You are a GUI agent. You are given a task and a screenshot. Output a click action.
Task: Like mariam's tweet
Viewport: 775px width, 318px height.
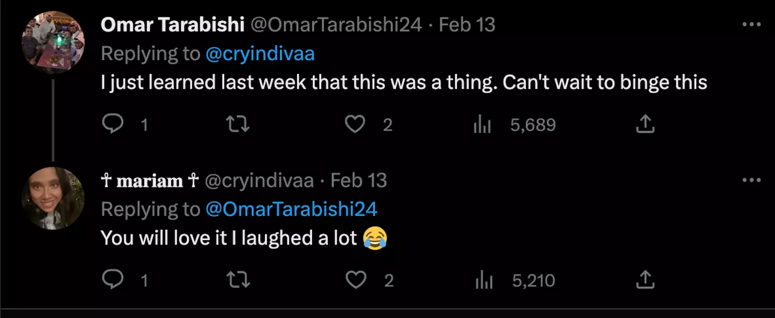point(355,280)
